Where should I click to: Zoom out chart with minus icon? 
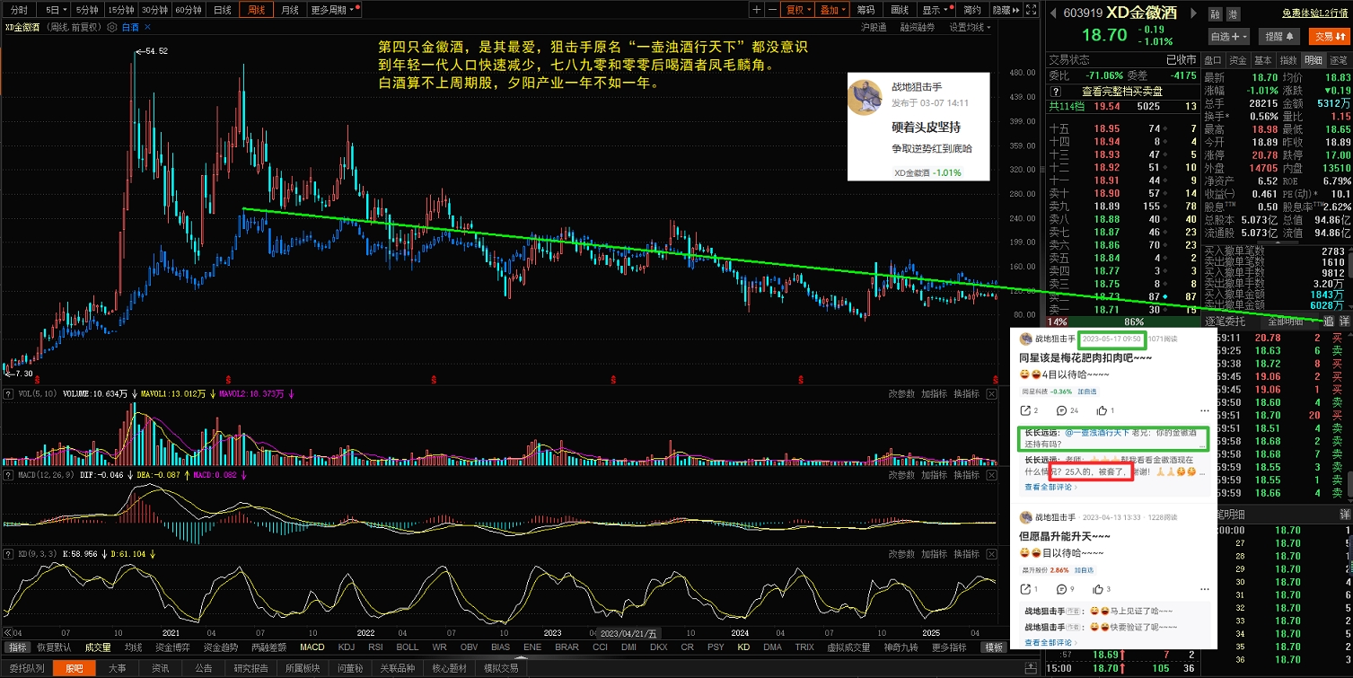[771, 10]
